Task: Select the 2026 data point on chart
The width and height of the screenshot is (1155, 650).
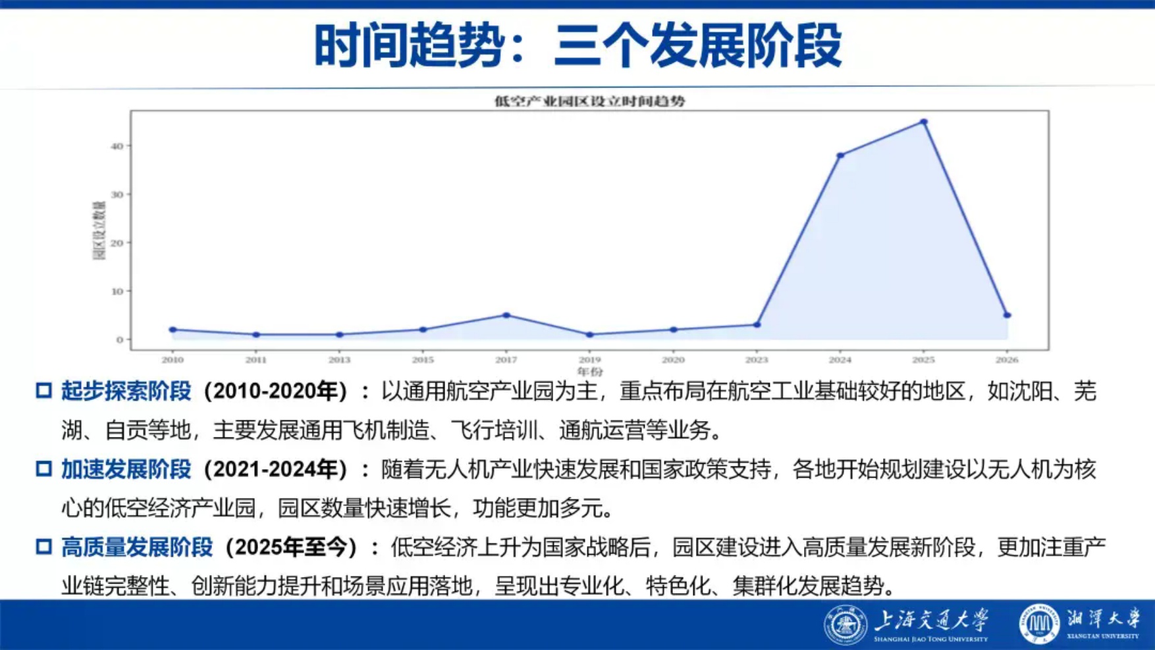Action: 1007,315
